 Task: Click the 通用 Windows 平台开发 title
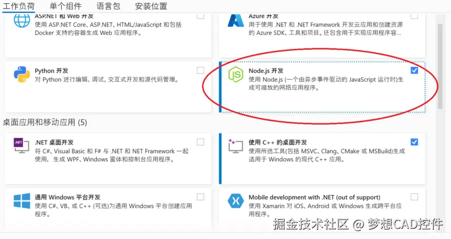[x=68, y=197]
